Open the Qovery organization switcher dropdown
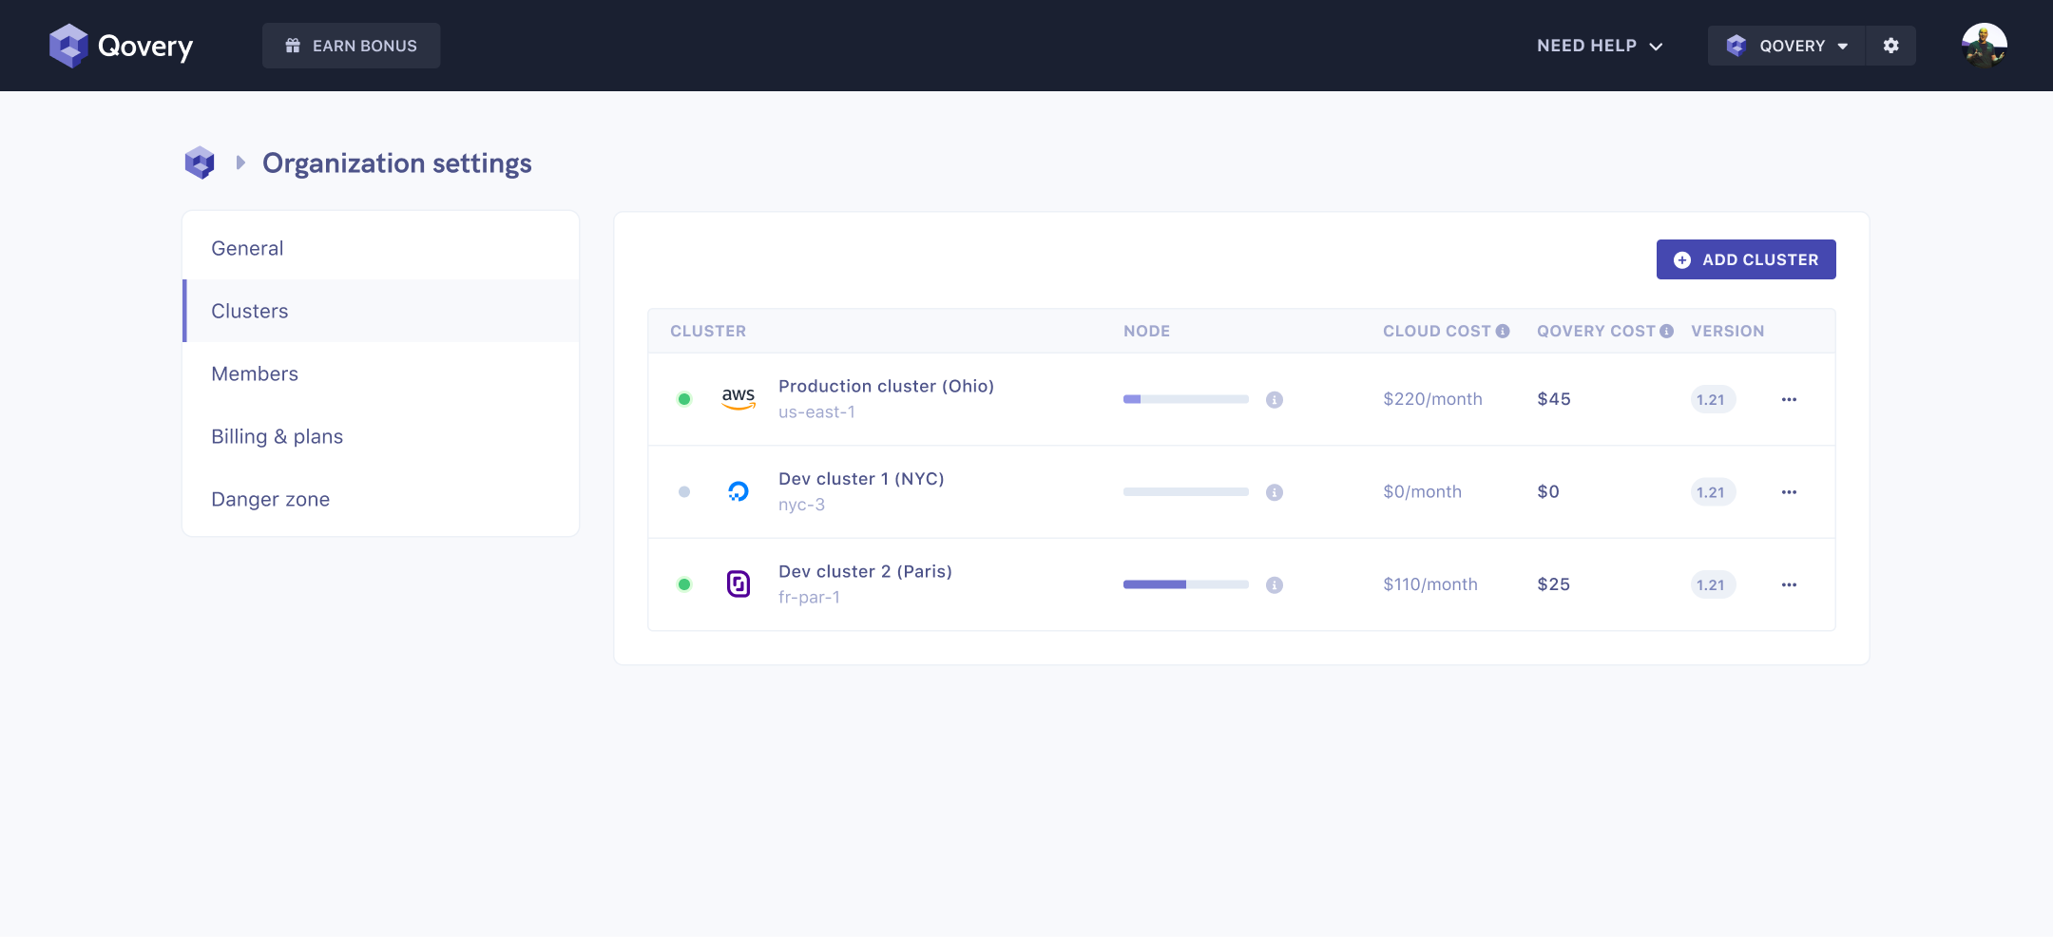Viewport: 2053px width, 937px height. tap(1787, 46)
